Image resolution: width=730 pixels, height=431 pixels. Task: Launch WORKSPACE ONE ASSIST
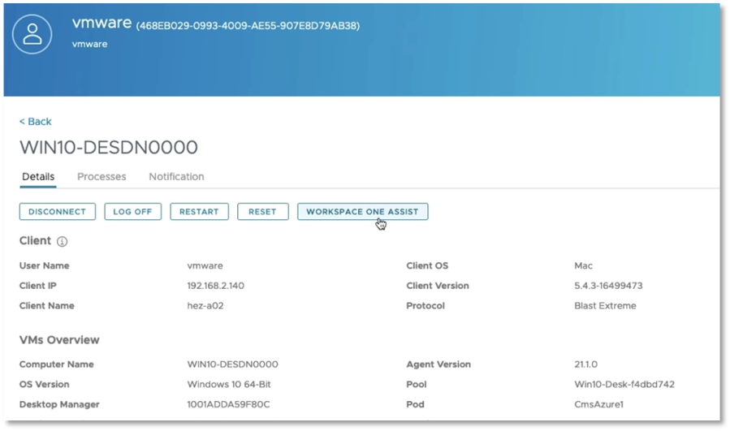pos(363,211)
